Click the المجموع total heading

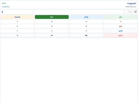click(132, 3)
